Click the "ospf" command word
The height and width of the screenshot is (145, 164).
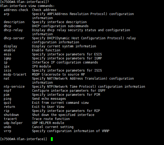8,91
